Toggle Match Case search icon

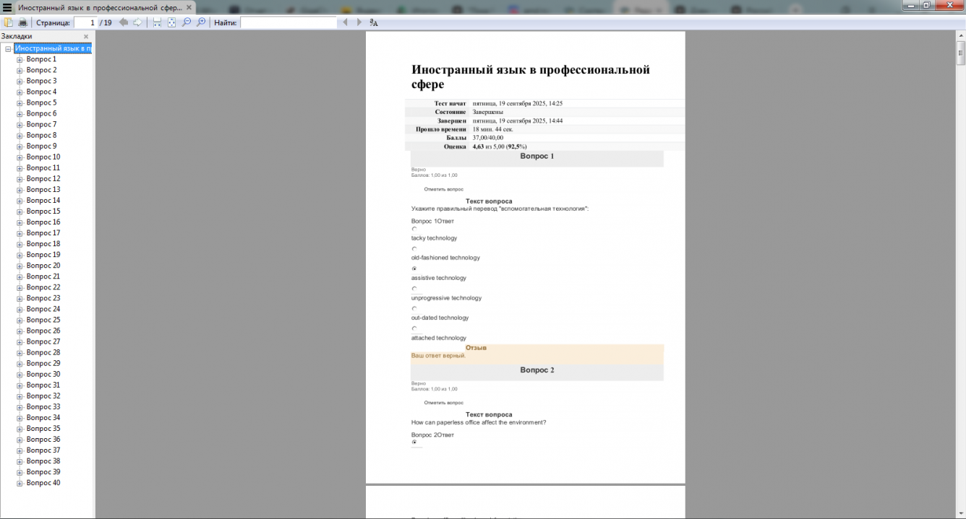coord(374,22)
